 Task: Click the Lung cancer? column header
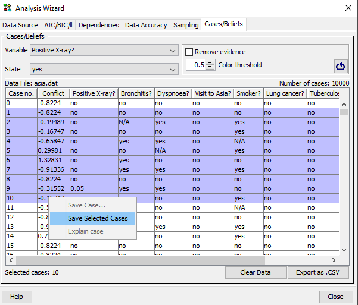[x=285, y=93]
